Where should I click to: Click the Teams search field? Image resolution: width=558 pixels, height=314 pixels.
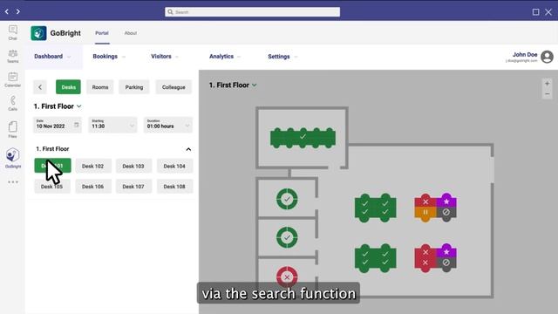click(252, 11)
